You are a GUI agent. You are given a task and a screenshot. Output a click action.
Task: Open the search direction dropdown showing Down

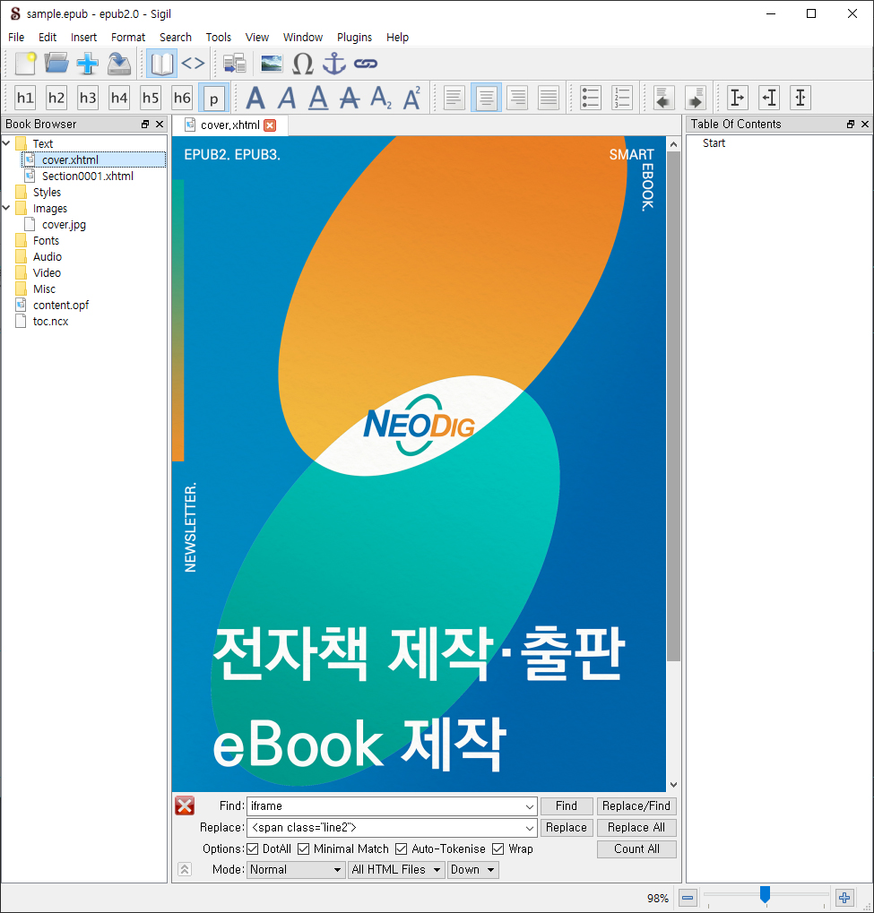473,870
